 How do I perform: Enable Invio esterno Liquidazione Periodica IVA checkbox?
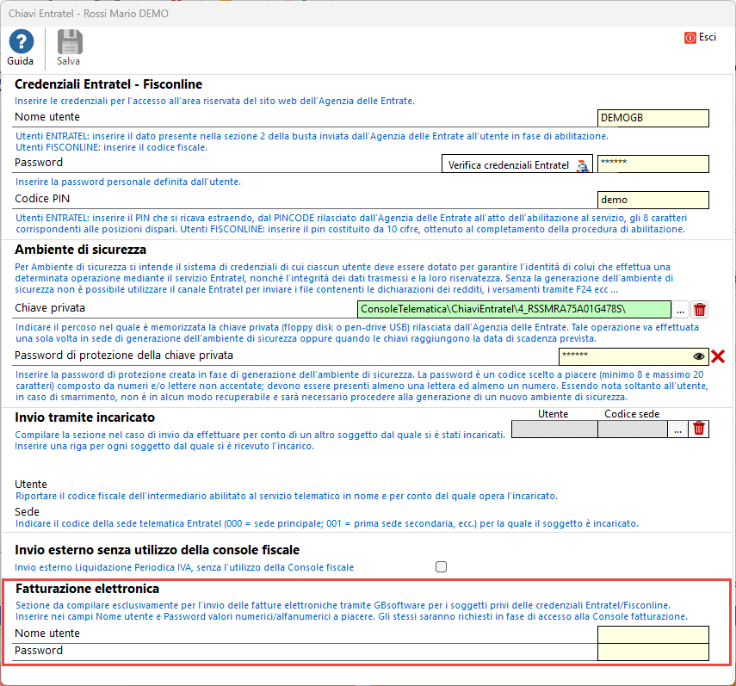[442, 567]
